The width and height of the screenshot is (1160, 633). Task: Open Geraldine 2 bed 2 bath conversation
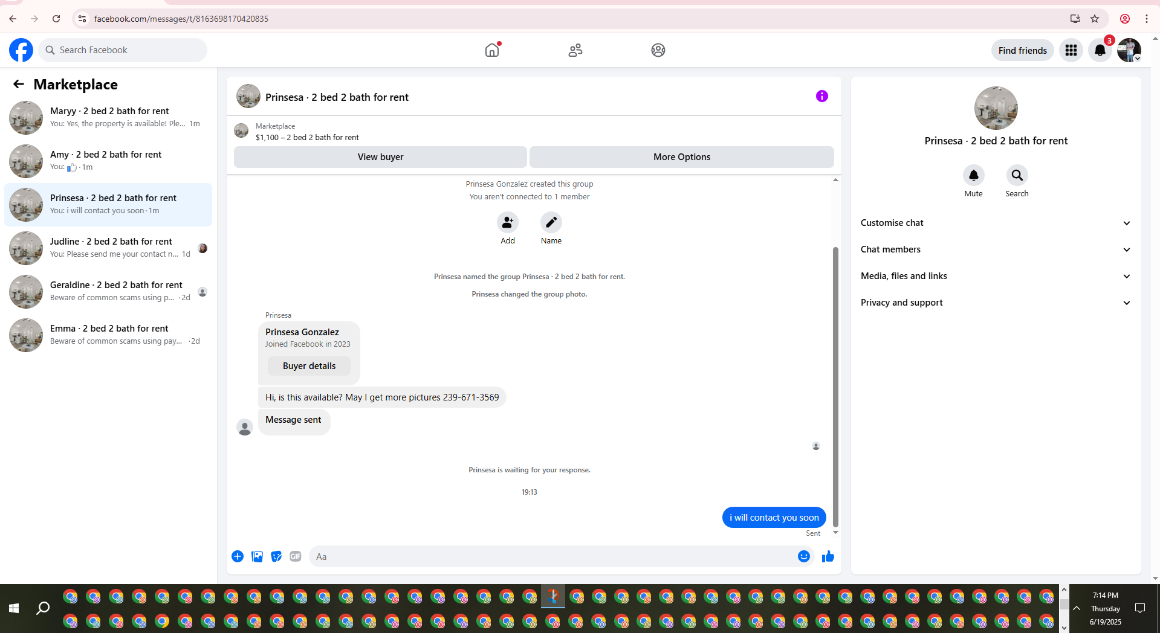coord(108,291)
